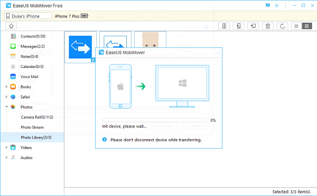Click the Photos flower icon
This screenshot has width=317, height=196.
[x=13, y=107]
